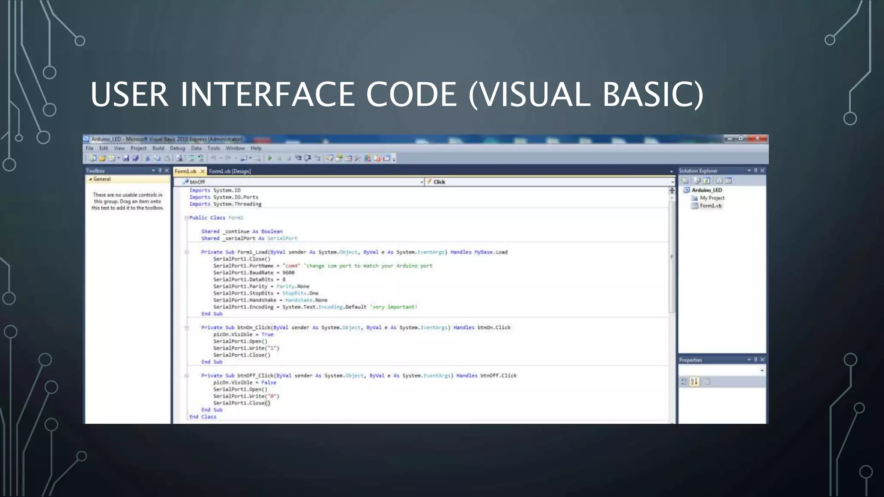Open the Tools menu
The image size is (884, 497).
213,148
